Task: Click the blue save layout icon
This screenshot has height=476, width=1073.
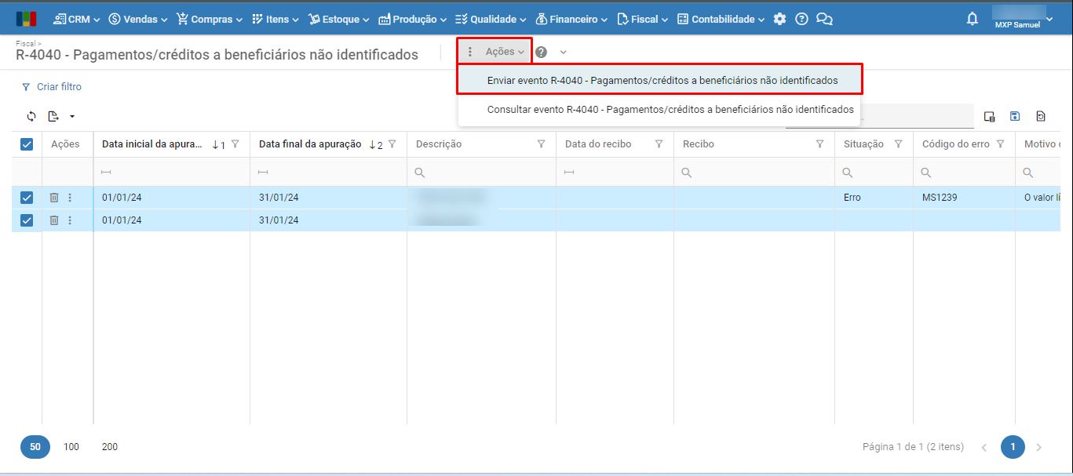Action: click(x=1015, y=116)
